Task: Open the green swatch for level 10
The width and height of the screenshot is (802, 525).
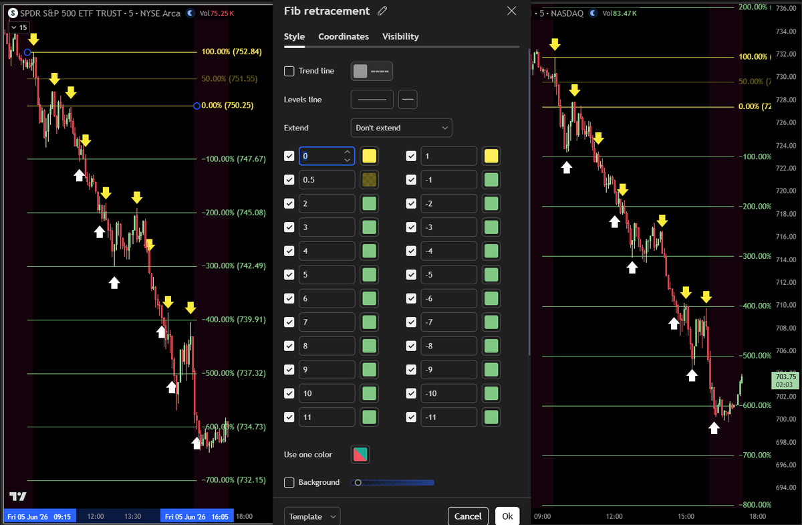Action: point(369,393)
